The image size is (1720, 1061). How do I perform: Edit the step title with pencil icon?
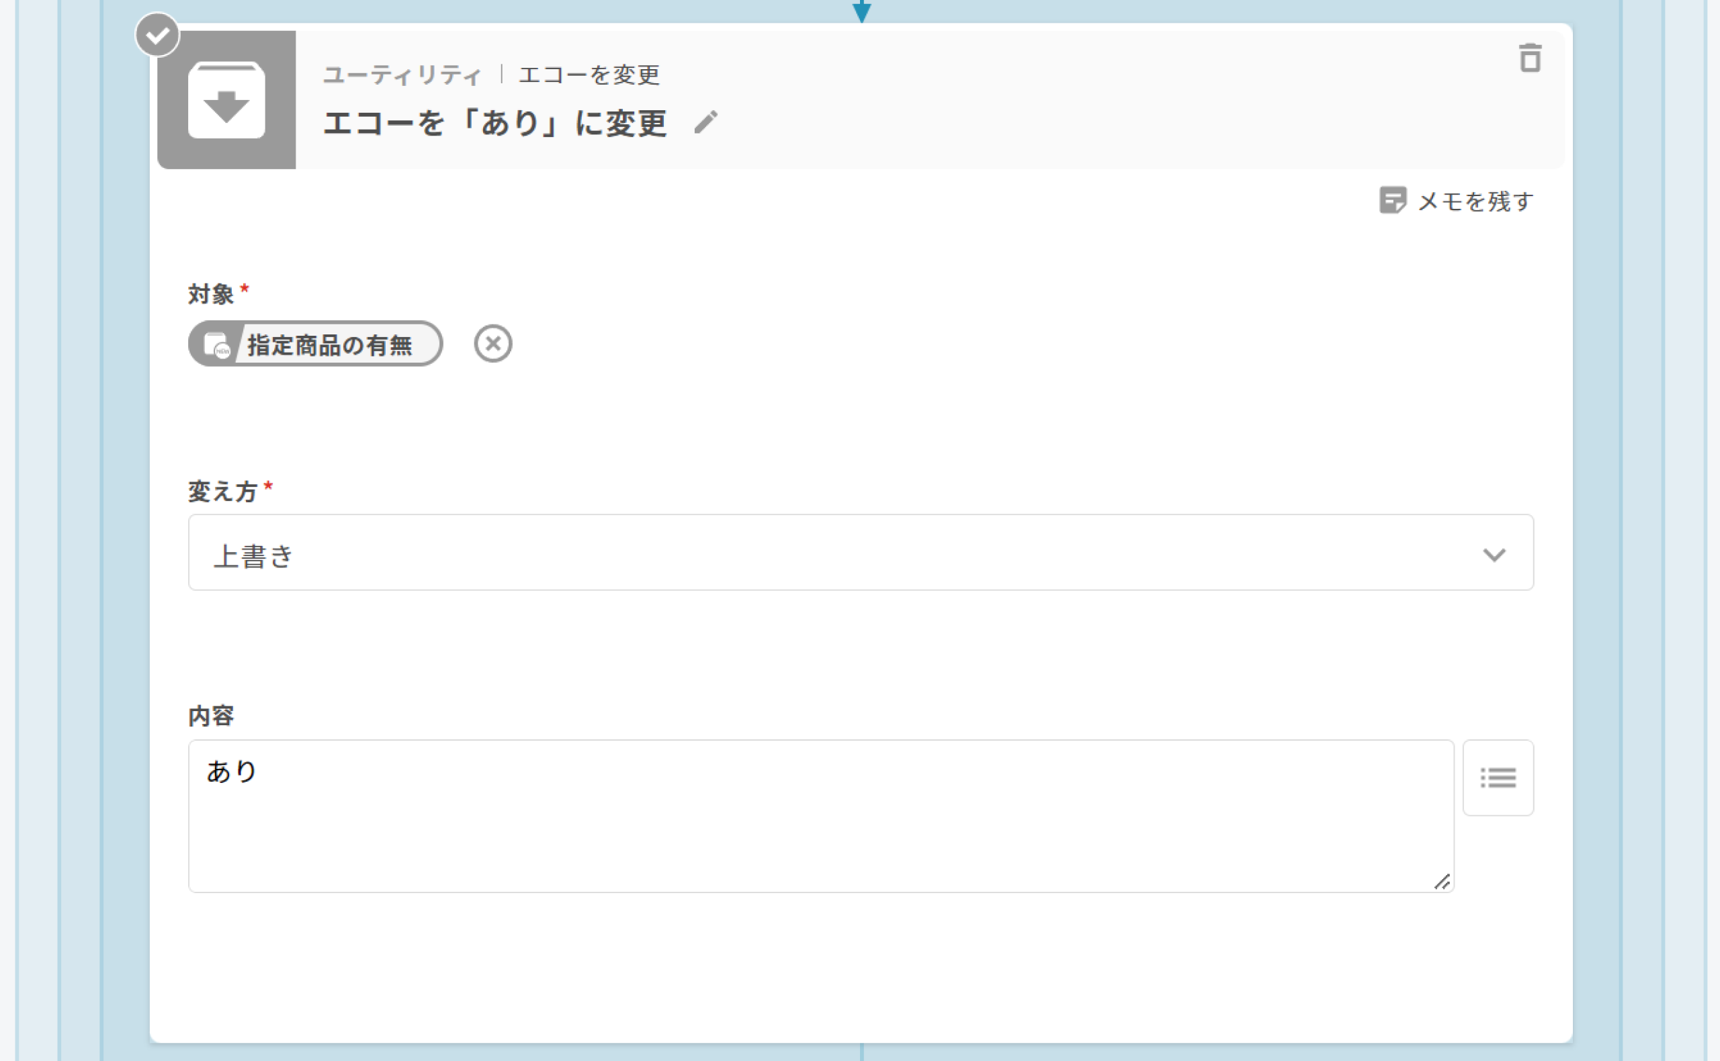point(705,122)
